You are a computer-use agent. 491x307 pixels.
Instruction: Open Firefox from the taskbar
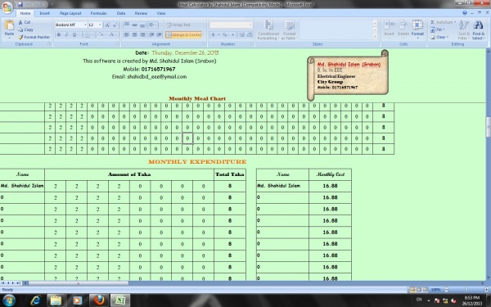(x=99, y=300)
